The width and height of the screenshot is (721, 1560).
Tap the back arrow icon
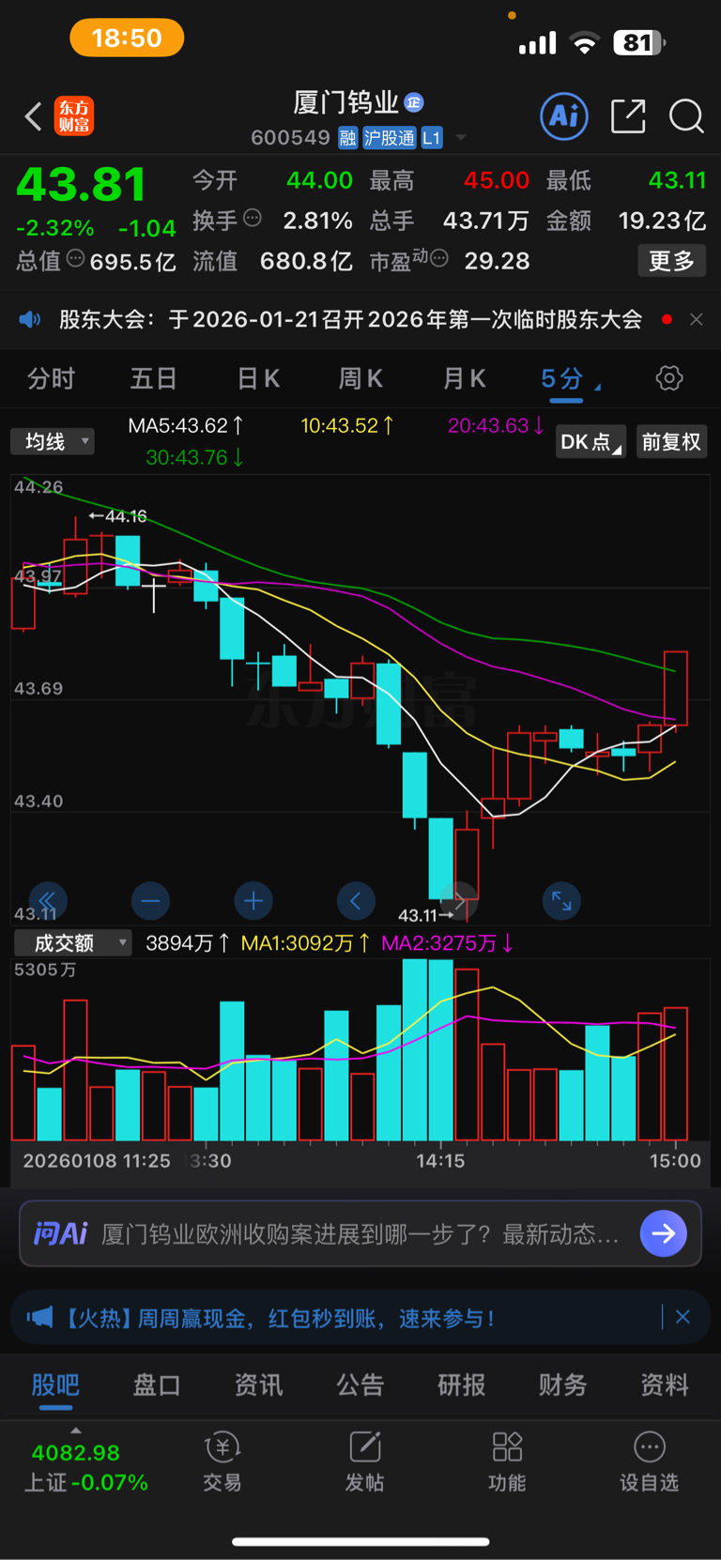33,116
